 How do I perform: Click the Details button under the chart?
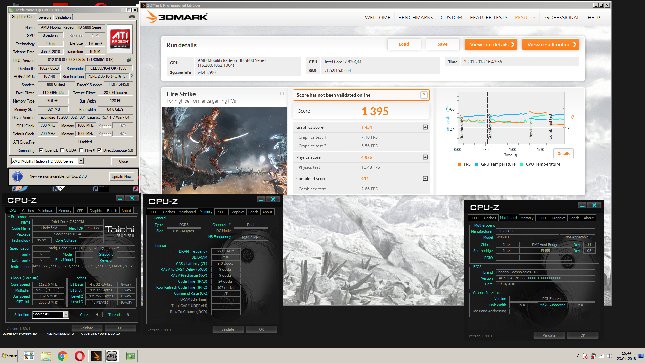tap(563, 154)
